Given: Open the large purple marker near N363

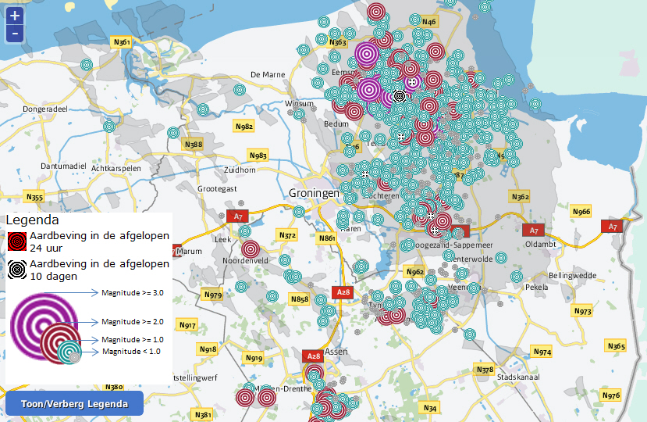Looking at the screenshot, I should tap(366, 54).
